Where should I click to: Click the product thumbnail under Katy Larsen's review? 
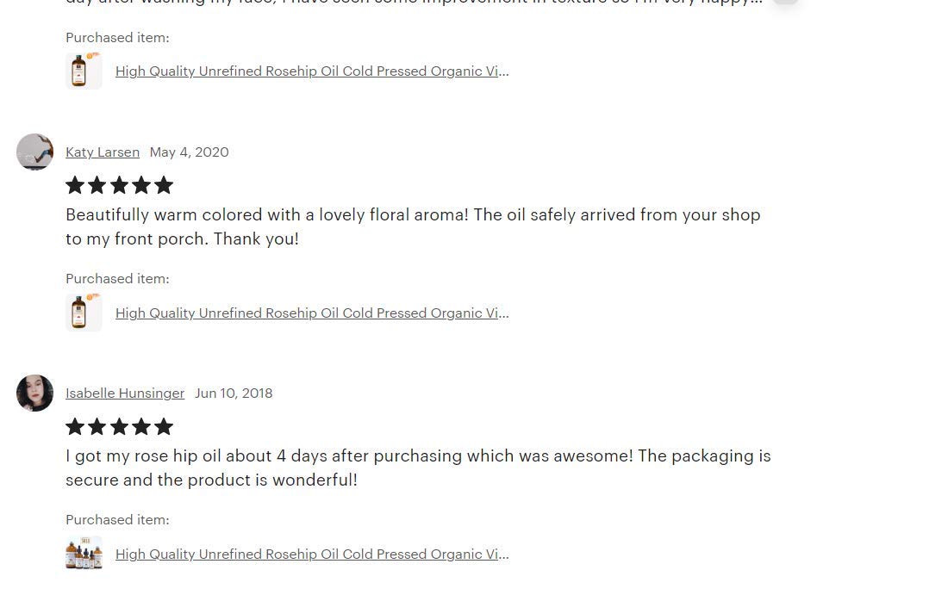(84, 313)
